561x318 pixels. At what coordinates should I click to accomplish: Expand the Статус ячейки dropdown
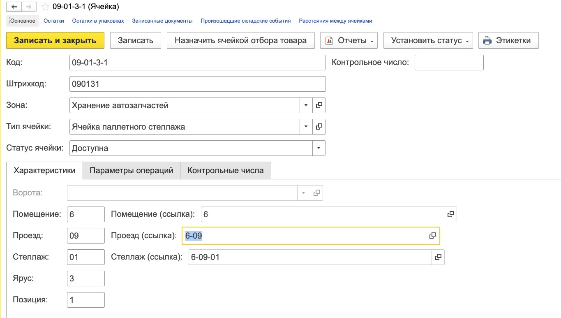click(319, 148)
